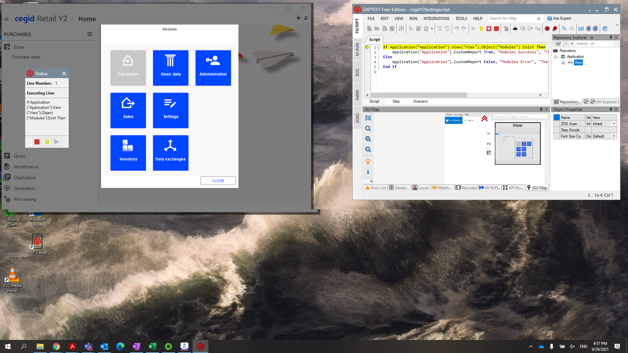Resume play in Status popup
The image size is (628, 353).
point(57,142)
